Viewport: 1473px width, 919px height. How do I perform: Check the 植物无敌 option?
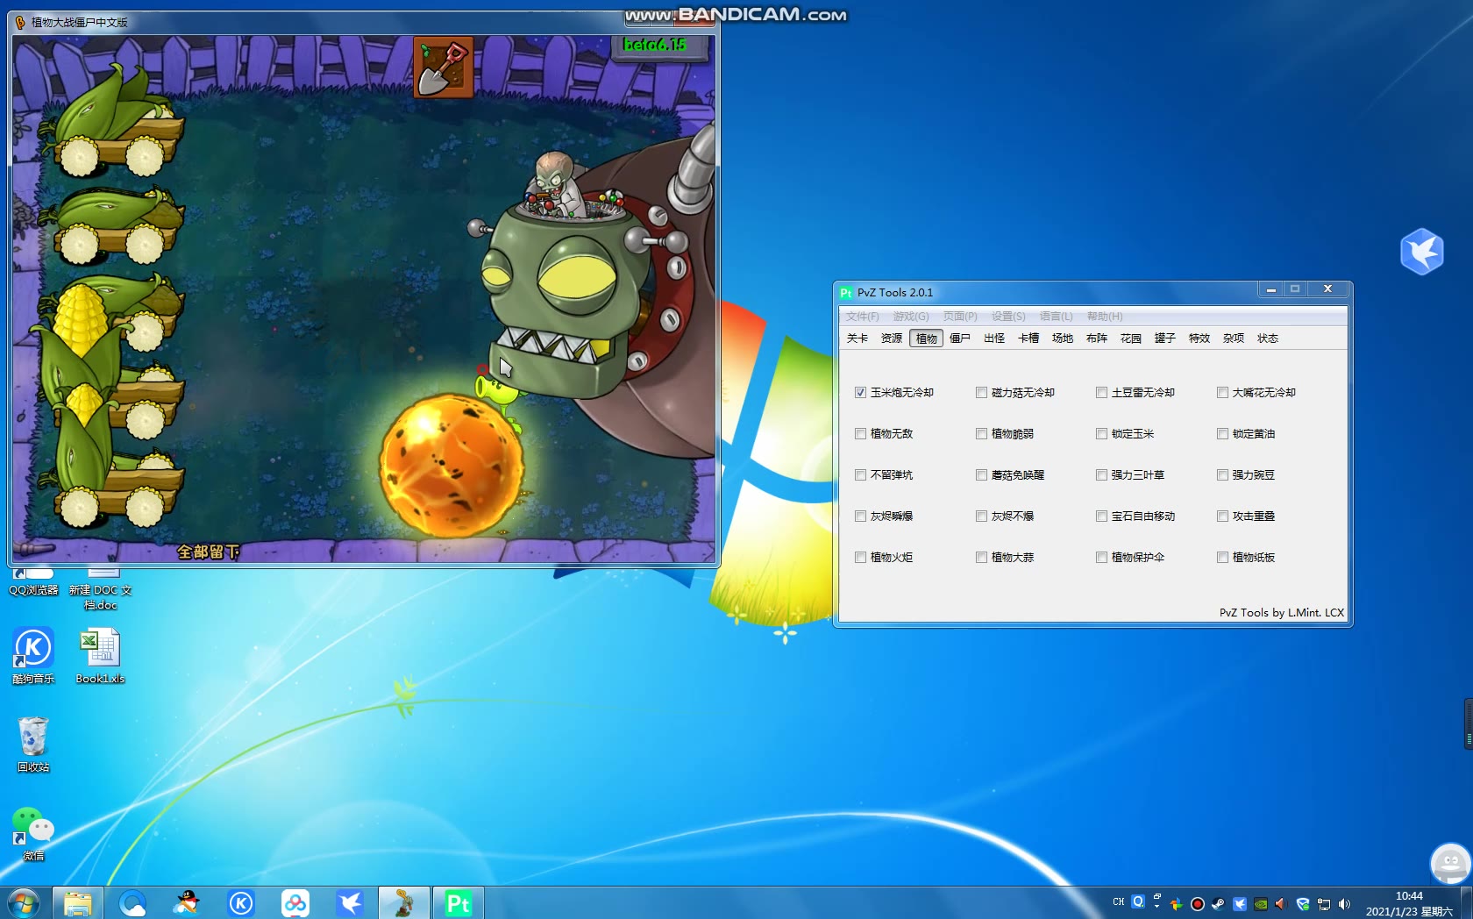[860, 433]
